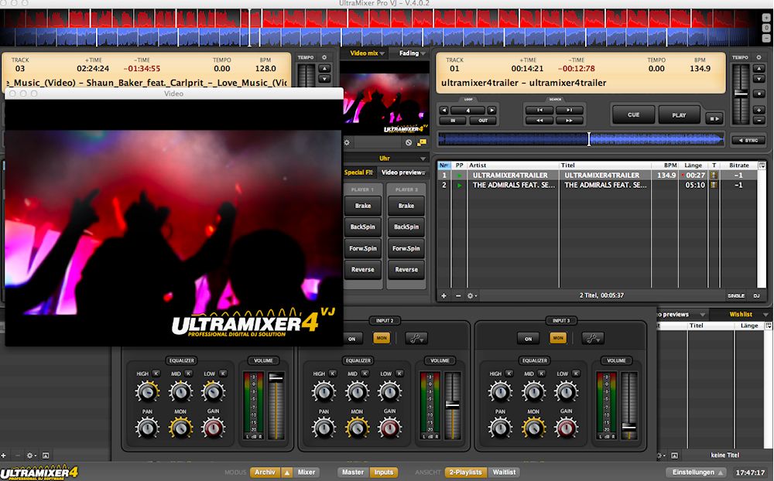Toggle Input 2 MON button
The width and height of the screenshot is (774, 481).
pyautogui.click(x=382, y=339)
